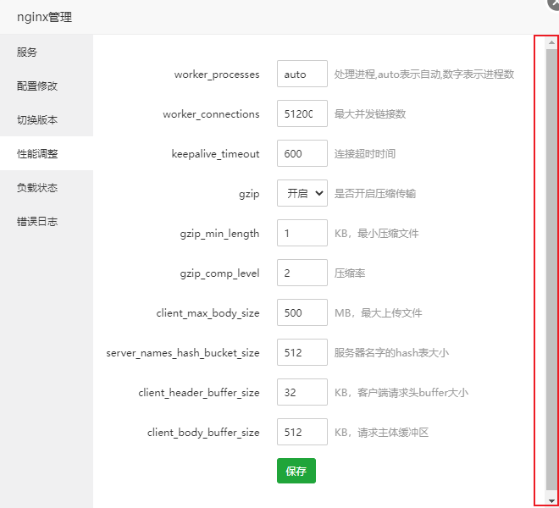Click the worker_processes input field

(302, 74)
